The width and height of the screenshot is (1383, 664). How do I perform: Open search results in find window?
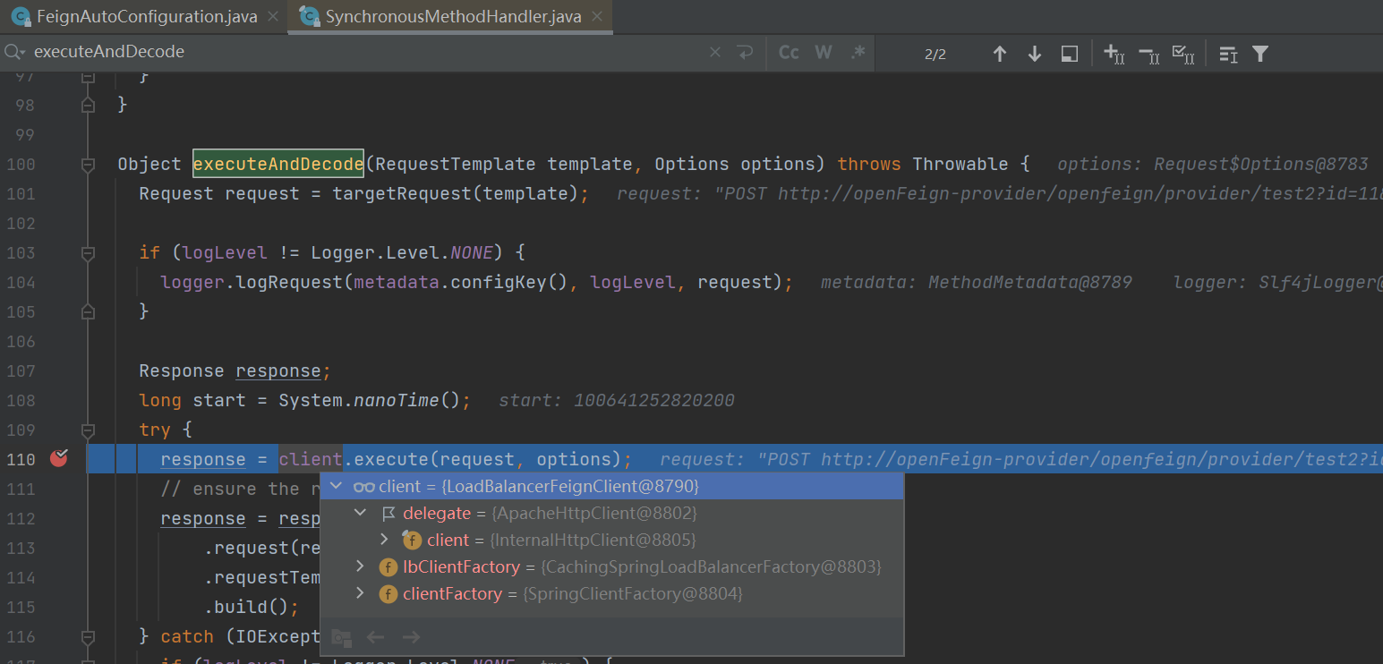(1069, 54)
